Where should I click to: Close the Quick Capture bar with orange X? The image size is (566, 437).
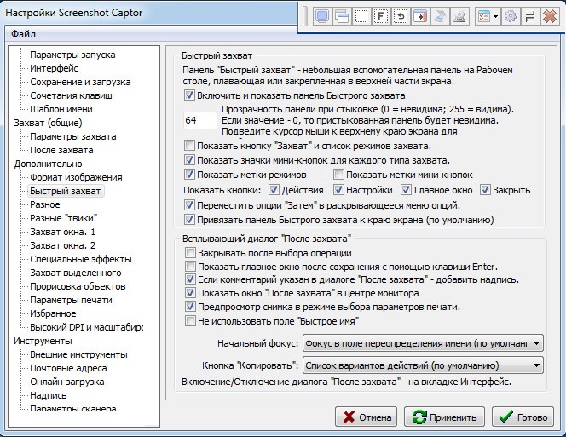click(550, 16)
